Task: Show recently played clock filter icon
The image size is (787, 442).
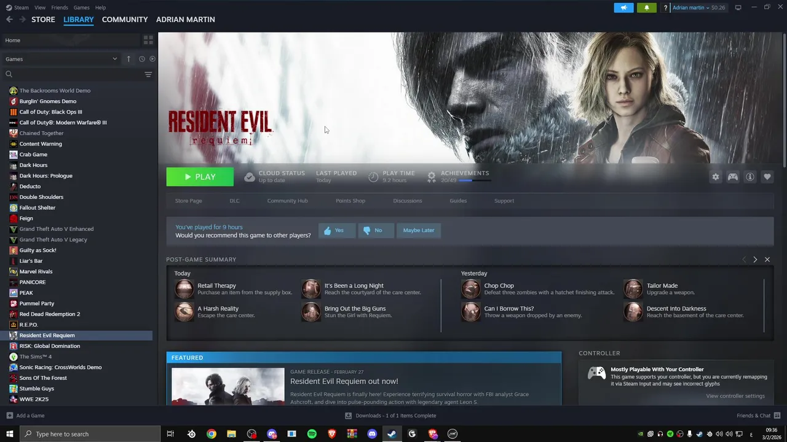Action: coord(141,59)
